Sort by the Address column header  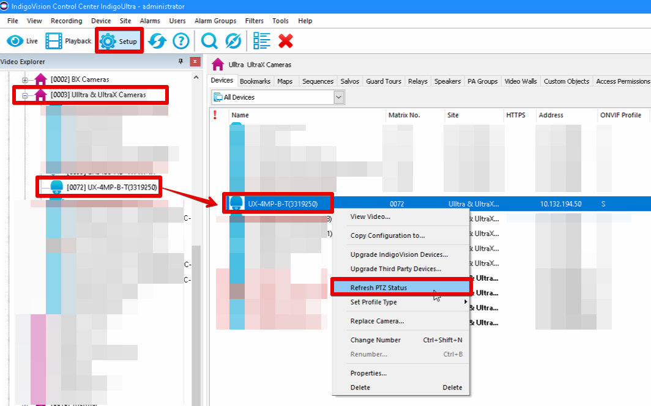pyautogui.click(x=567, y=115)
